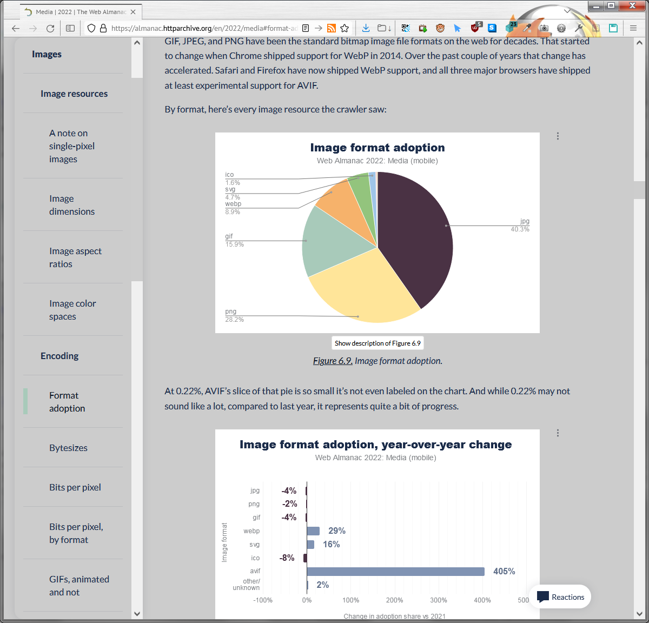Click the address bar URL field
The height and width of the screenshot is (623, 649).
pos(204,28)
